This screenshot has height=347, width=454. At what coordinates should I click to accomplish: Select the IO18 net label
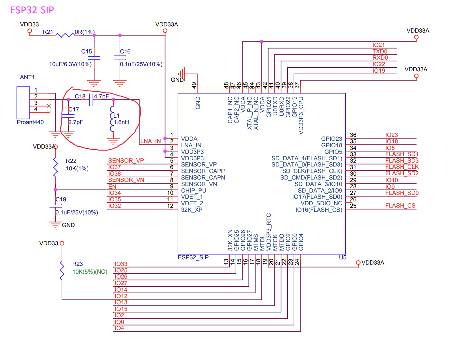tap(391, 141)
